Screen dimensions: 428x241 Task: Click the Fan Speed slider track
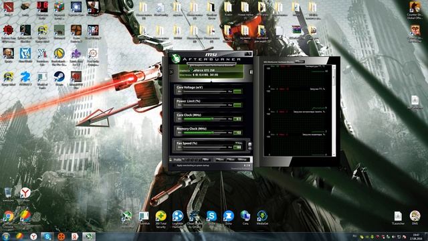coord(205,147)
